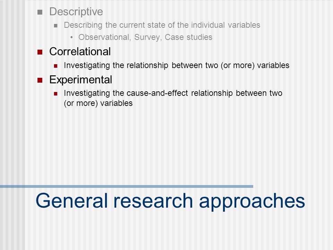Click the red bullet beside Correlational
The image size is (333, 250).
[40, 52]
